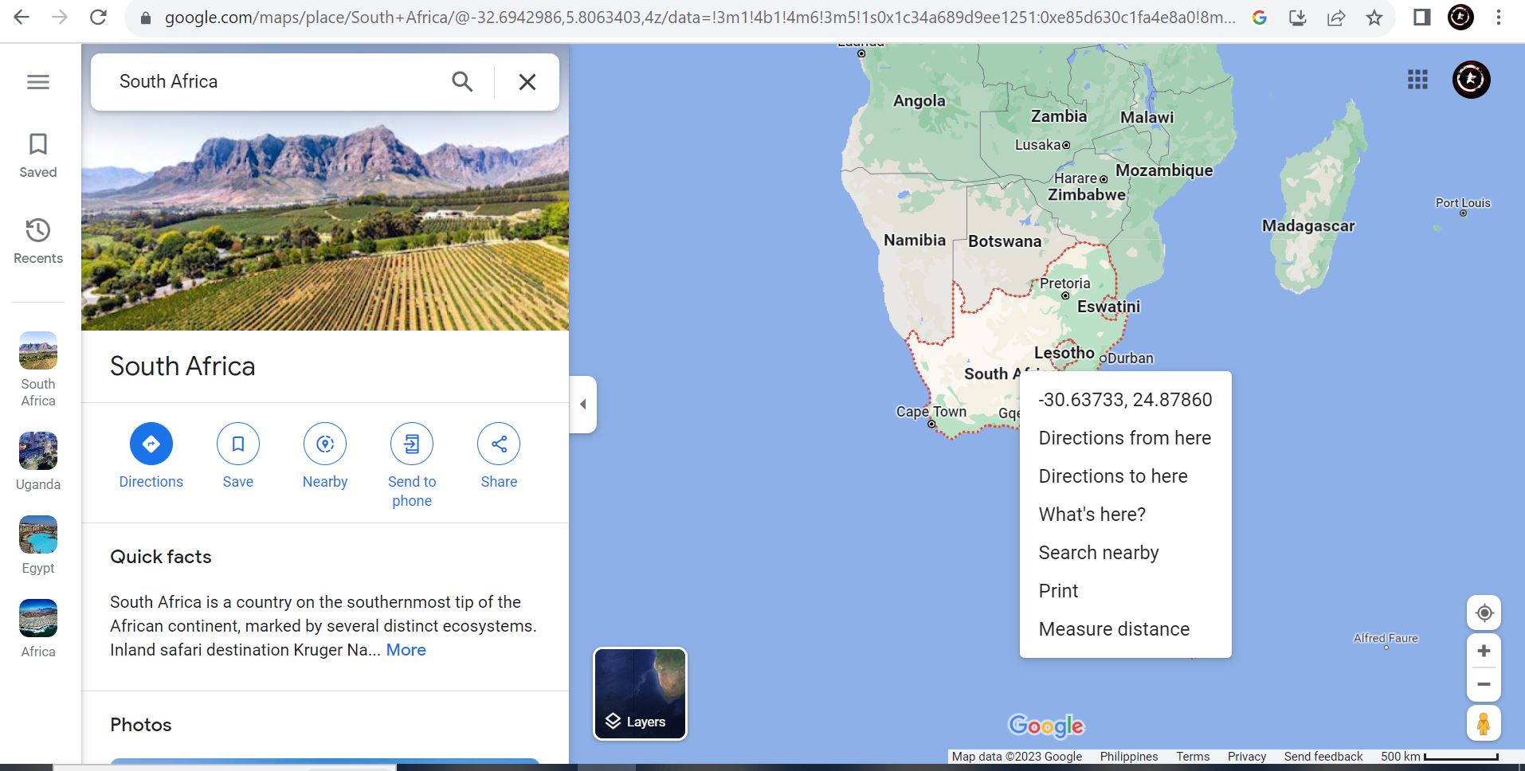Open the browser profile avatar
Screen dimensions: 1525x771
click(1460, 18)
